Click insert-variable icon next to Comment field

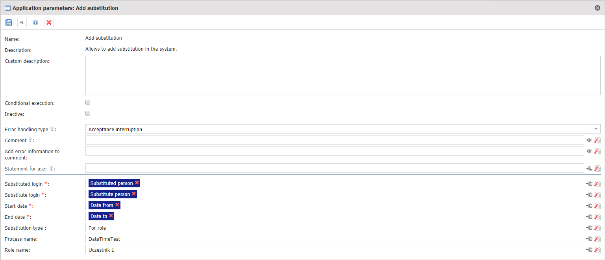pos(589,140)
